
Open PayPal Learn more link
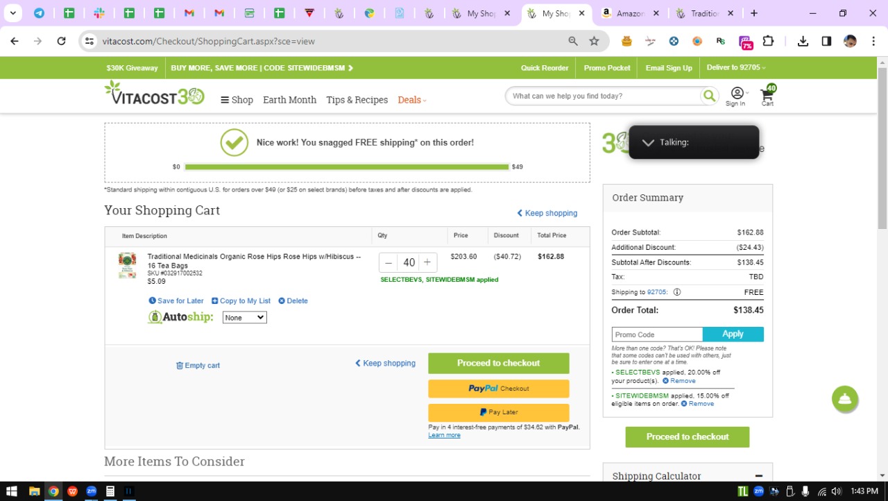(444, 435)
